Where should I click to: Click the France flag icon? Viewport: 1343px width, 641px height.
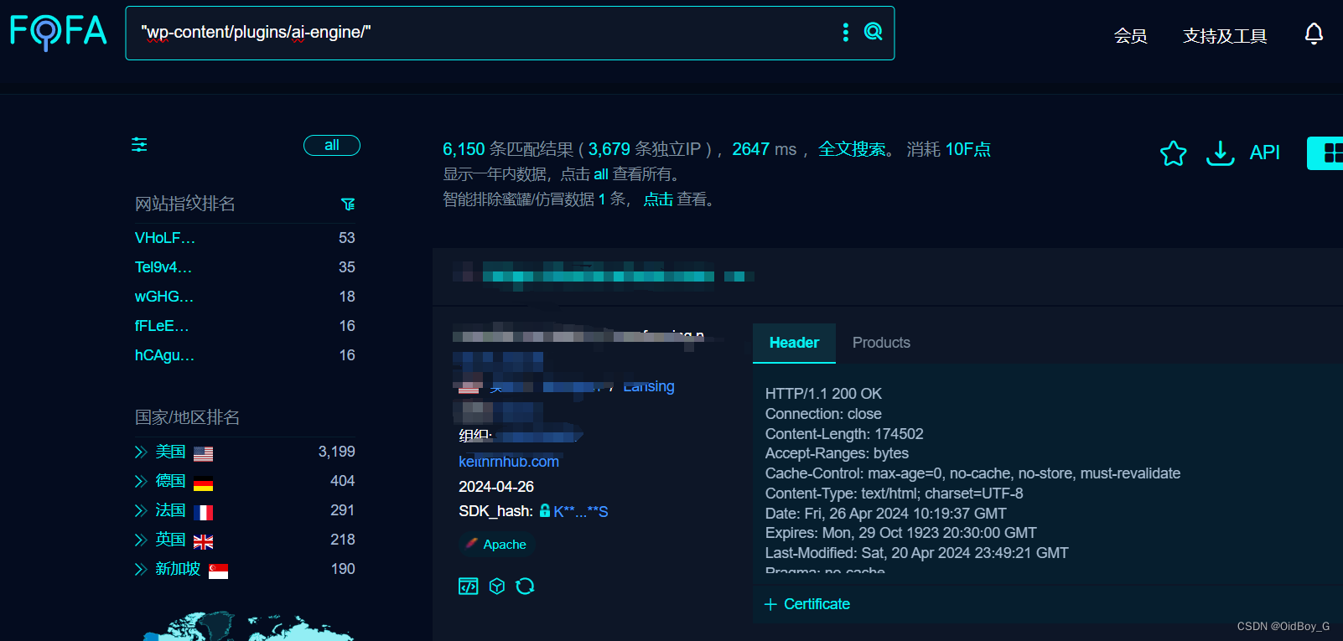point(203,512)
